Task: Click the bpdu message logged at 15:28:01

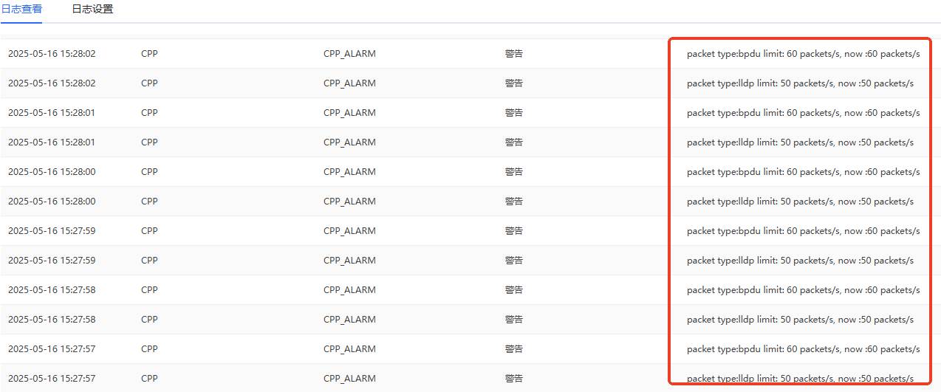Action: [803, 113]
